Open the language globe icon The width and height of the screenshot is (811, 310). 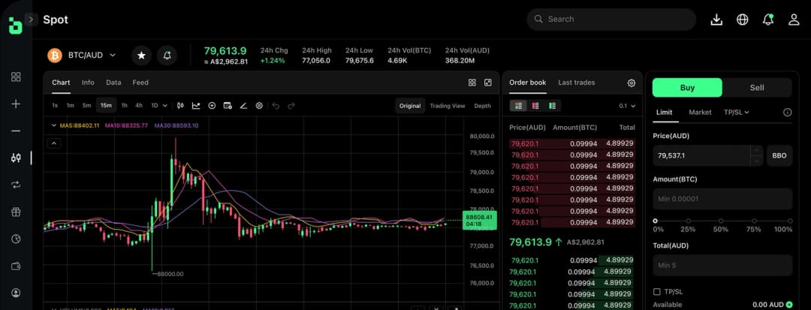[742, 20]
